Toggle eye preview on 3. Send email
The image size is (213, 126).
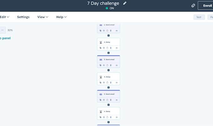117,65
